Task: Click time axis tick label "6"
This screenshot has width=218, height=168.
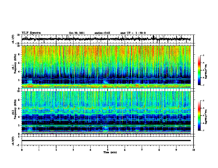Action: click(125, 150)
